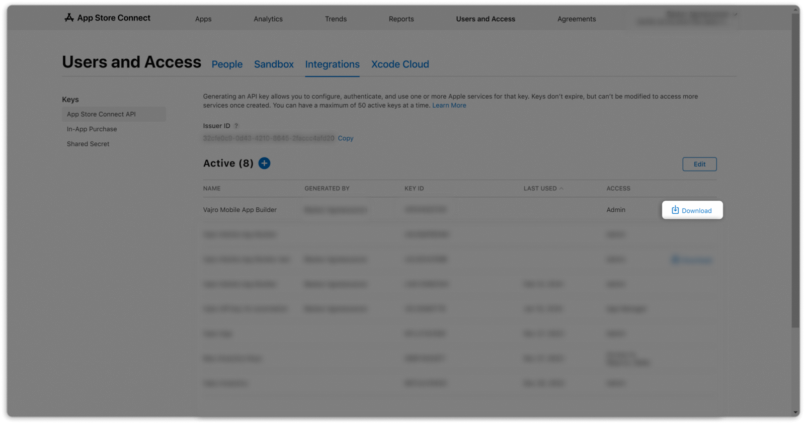Select Users and Access in the header
This screenshot has height=424, width=805.
[486, 19]
